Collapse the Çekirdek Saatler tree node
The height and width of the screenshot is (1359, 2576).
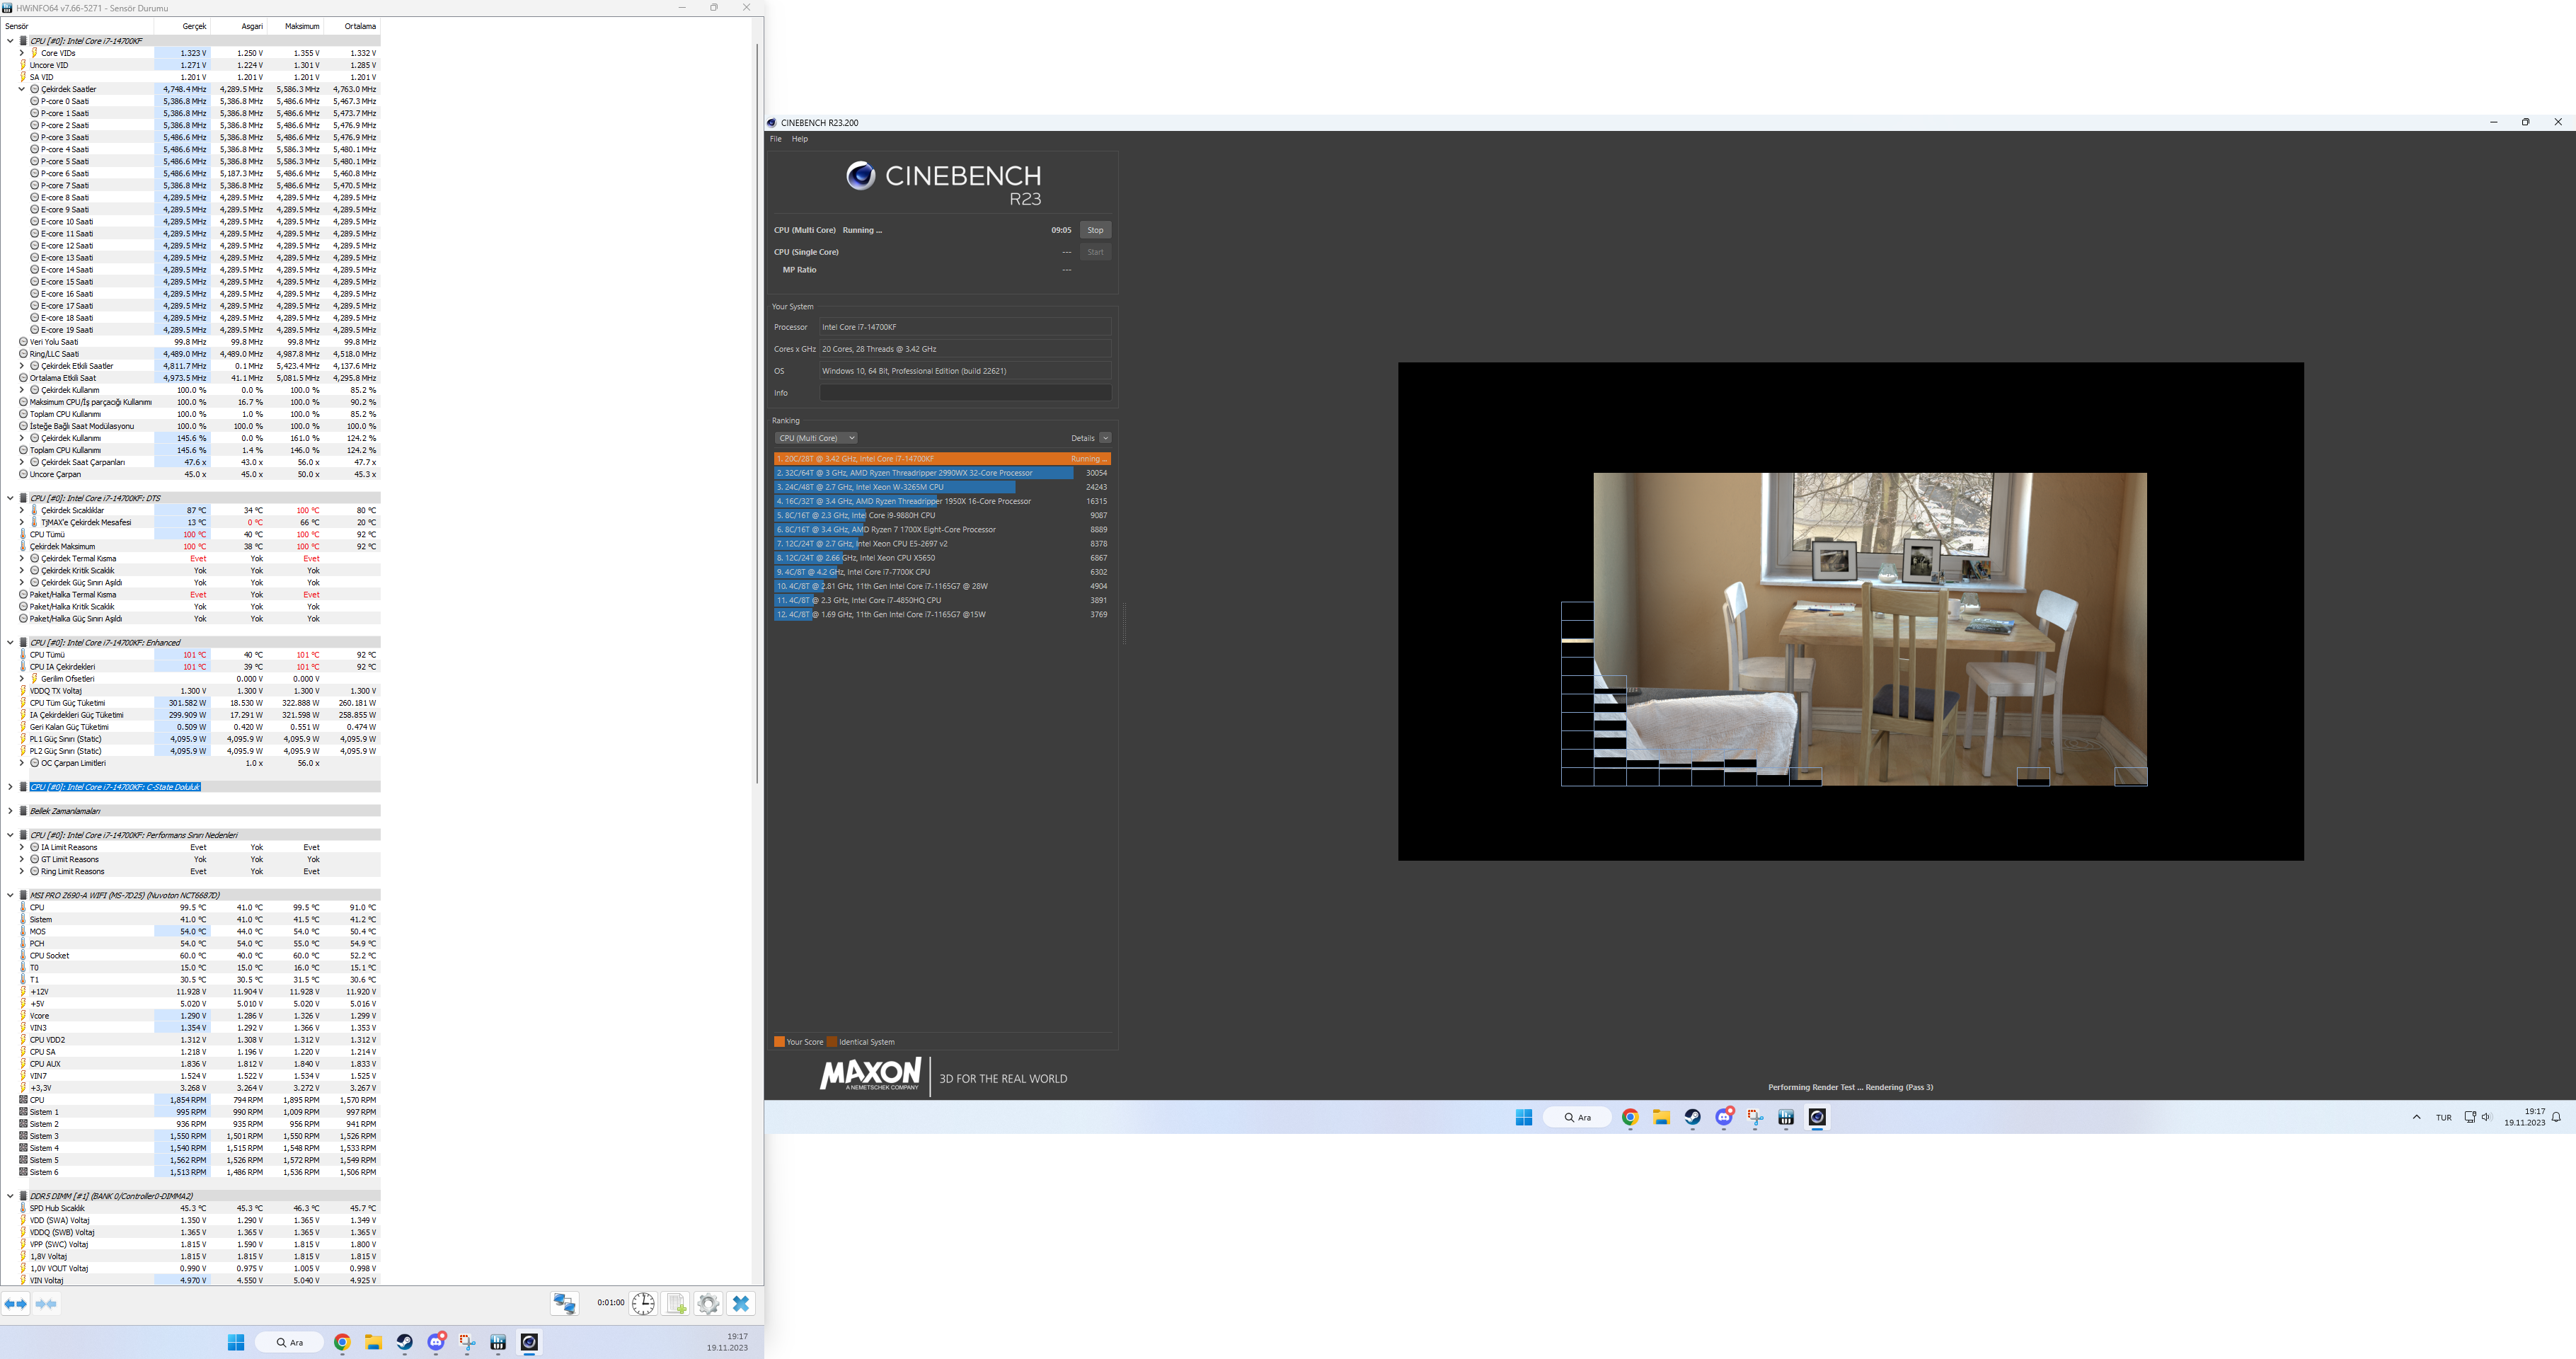tap(22, 89)
